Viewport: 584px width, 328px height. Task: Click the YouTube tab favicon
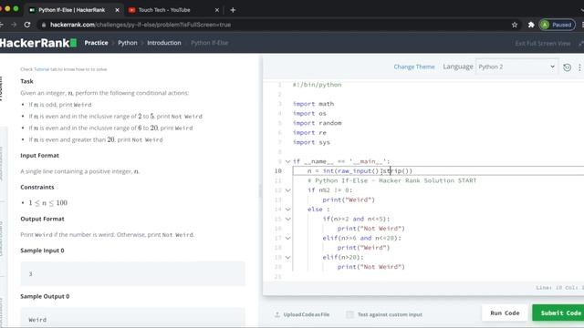(x=131, y=10)
